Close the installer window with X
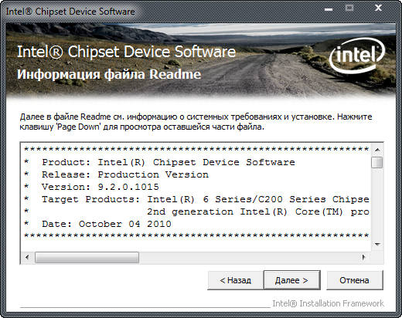 pos(378,8)
